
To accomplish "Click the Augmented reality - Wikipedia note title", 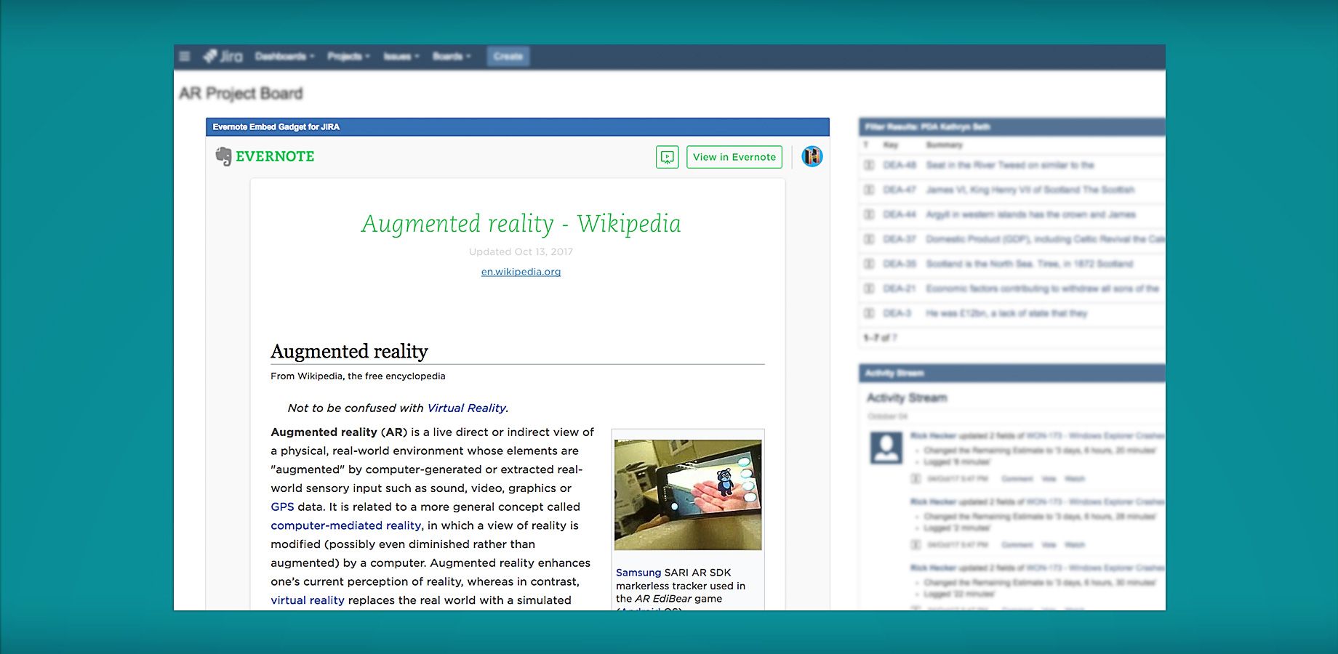I will point(521,224).
